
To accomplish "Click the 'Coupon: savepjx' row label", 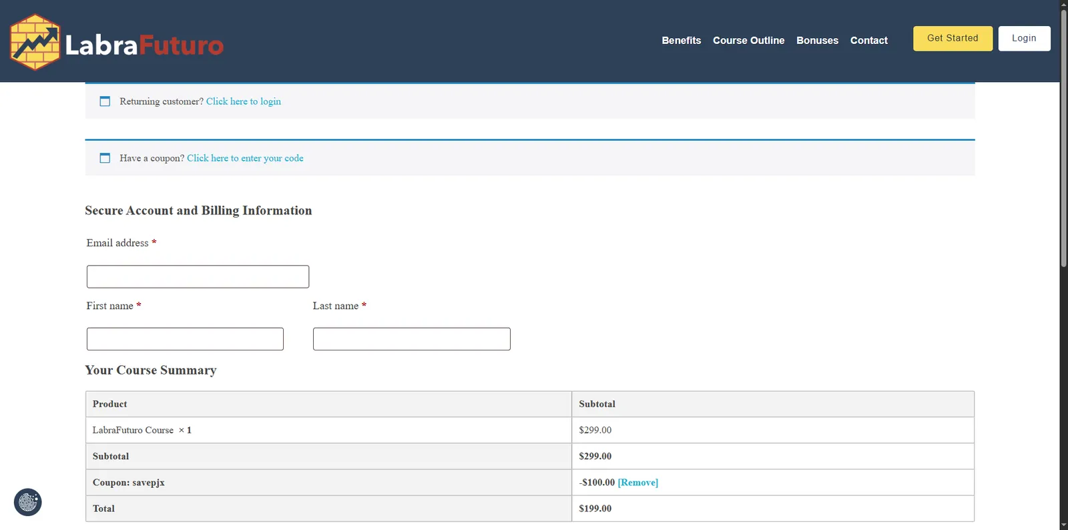I will point(129,483).
